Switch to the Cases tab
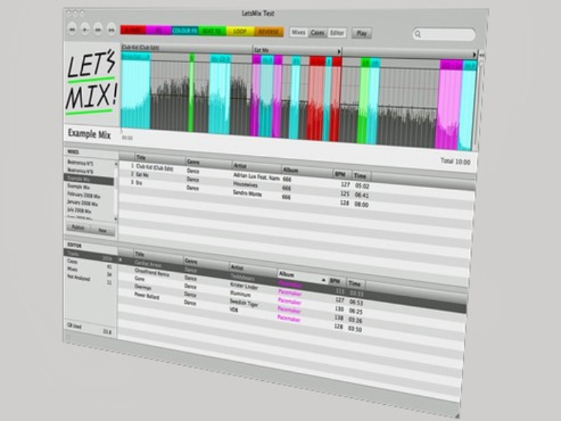The width and height of the screenshot is (561, 421). tap(317, 33)
